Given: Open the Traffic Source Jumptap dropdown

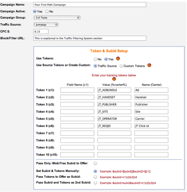Looking at the screenshot, I should [46, 25].
